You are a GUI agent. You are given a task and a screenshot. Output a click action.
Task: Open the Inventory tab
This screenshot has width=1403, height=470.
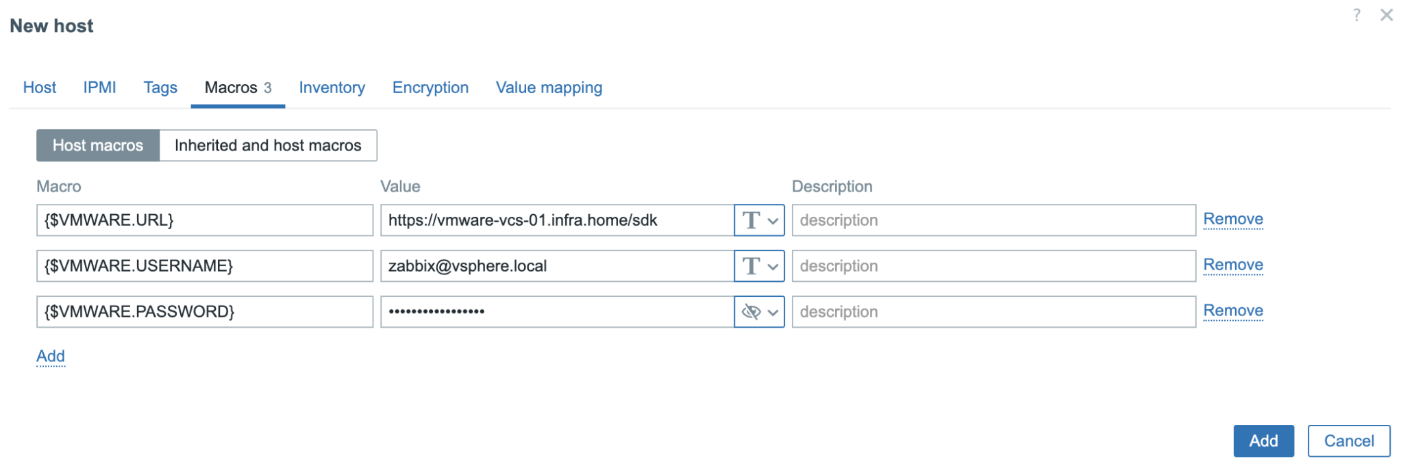pos(332,88)
